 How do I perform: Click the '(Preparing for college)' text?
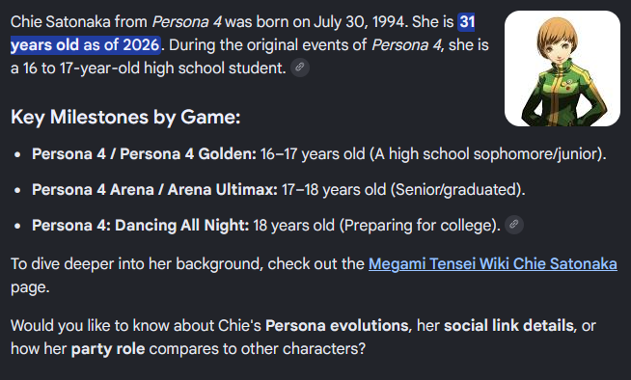pyautogui.click(x=419, y=225)
